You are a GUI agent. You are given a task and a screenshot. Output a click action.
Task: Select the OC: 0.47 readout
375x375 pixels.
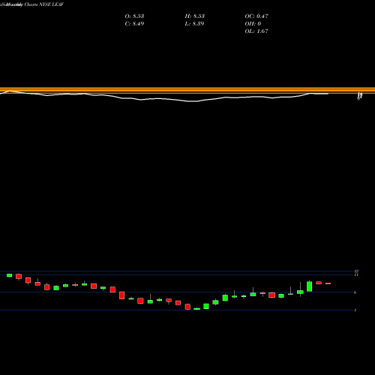pyautogui.click(x=256, y=16)
